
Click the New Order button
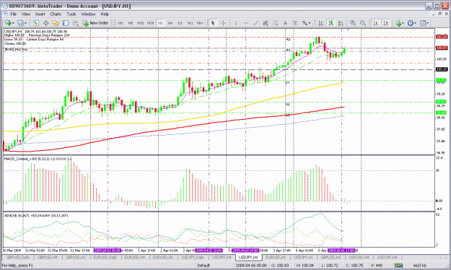[96, 23]
